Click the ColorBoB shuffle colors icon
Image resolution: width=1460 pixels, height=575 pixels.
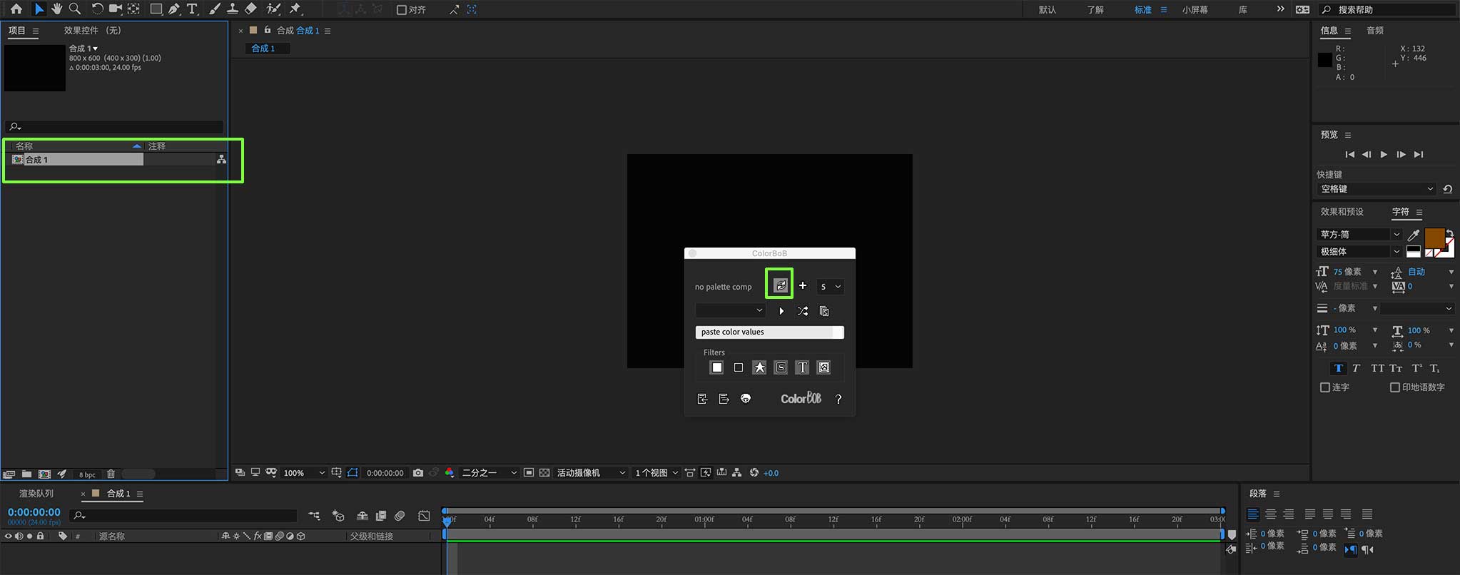(x=803, y=311)
